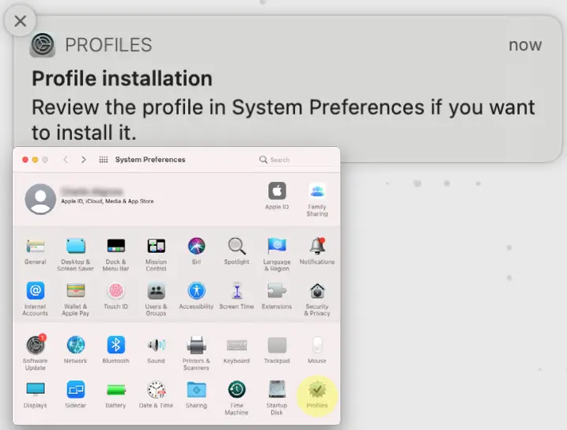Open Wallet & Apple Pay settings
This screenshot has height=430, width=567.
pos(75,299)
